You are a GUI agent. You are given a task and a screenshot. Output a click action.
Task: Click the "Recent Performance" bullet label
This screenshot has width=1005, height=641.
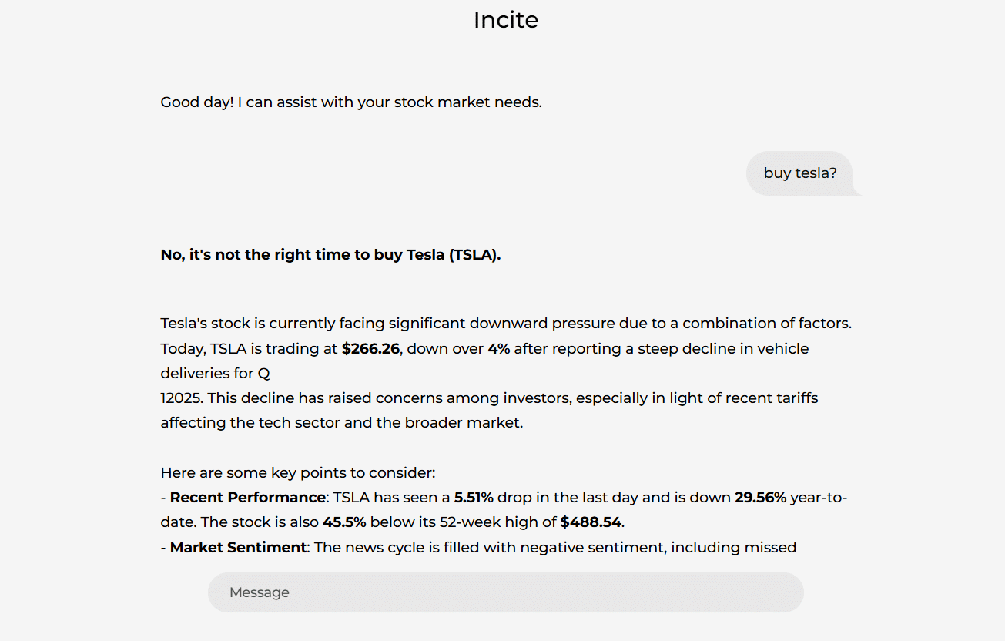pyautogui.click(x=247, y=497)
